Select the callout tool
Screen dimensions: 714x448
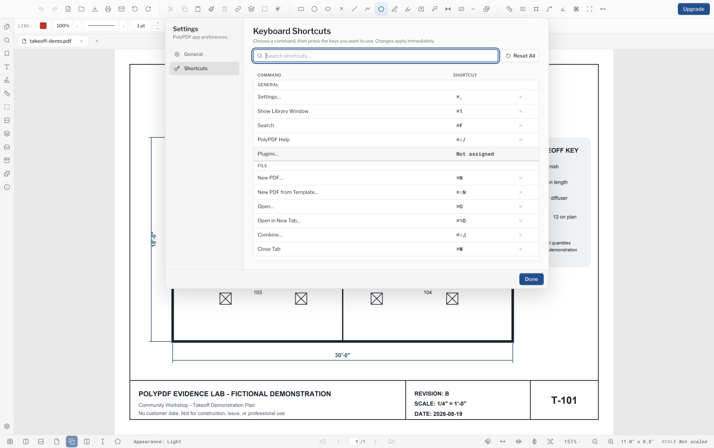pyautogui.click(x=435, y=9)
